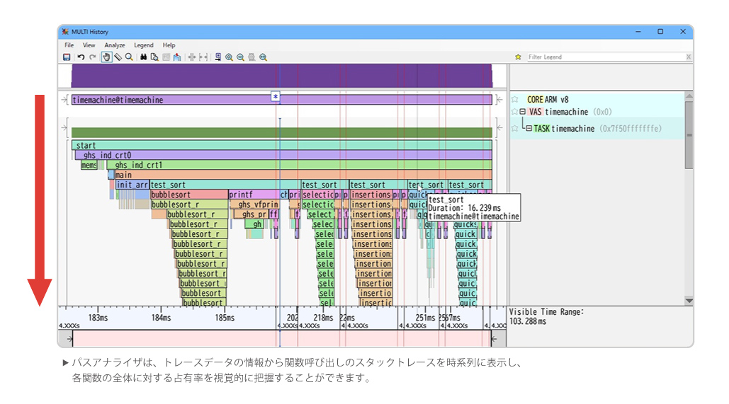Select the CORE ARM v8 legend row
The image size is (729, 404).
point(597,99)
